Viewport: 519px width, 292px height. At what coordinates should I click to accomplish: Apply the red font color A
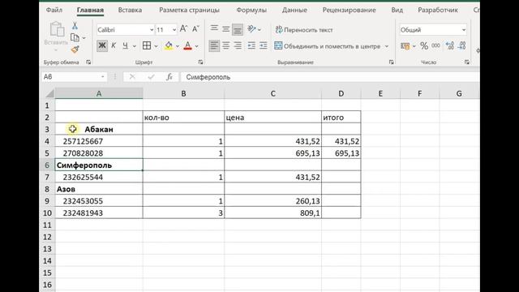[x=187, y=45]
